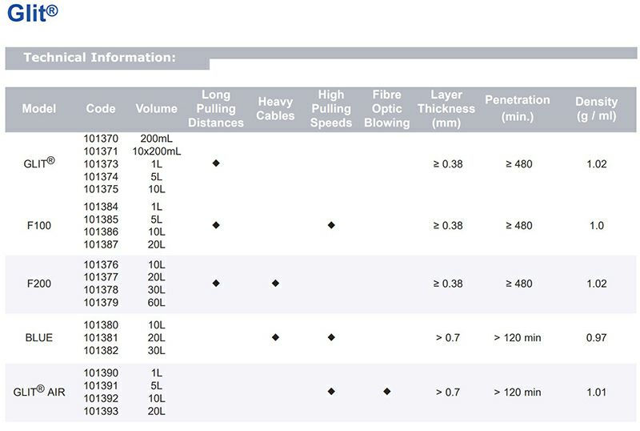640x431 pixels.
Task: Click GLIT AIR Fibre Optic Blowing diamond
Action: pyautogui.click(x=387, y=392)
